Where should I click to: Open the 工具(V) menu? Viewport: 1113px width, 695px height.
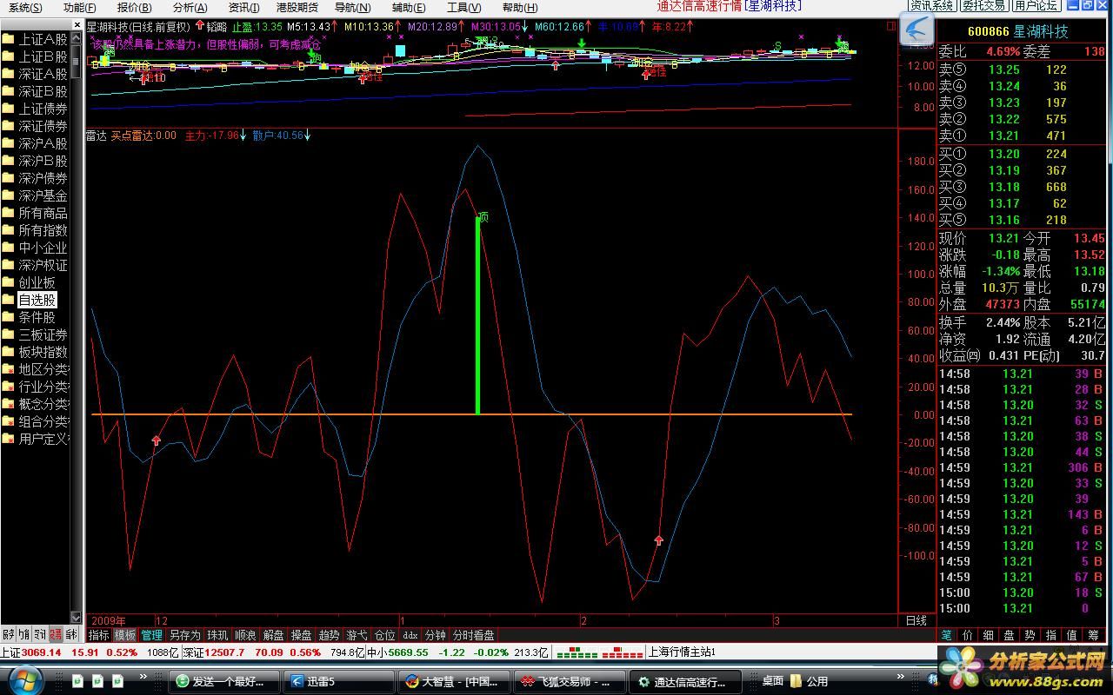[463, 7]
